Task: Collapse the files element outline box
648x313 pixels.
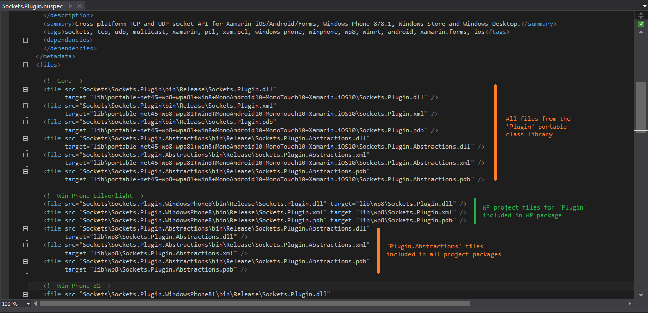Action: point(26,65)
